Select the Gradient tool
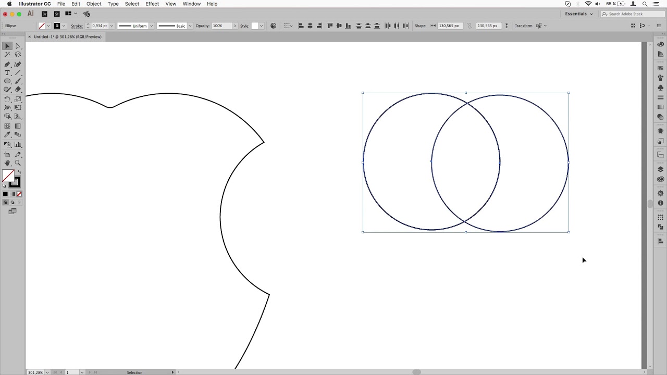This screenshot has height=375, width=667. [x=18, y=126]
